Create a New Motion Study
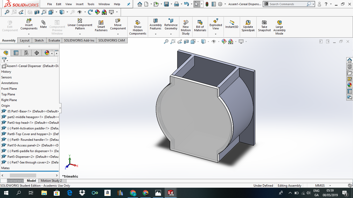353x198 pixels. [x=186, y=27]
